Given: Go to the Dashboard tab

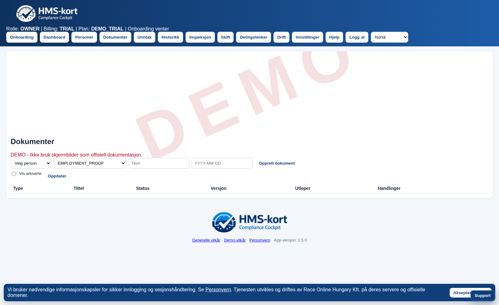Looking at the screenshot, I should [54, 37].
